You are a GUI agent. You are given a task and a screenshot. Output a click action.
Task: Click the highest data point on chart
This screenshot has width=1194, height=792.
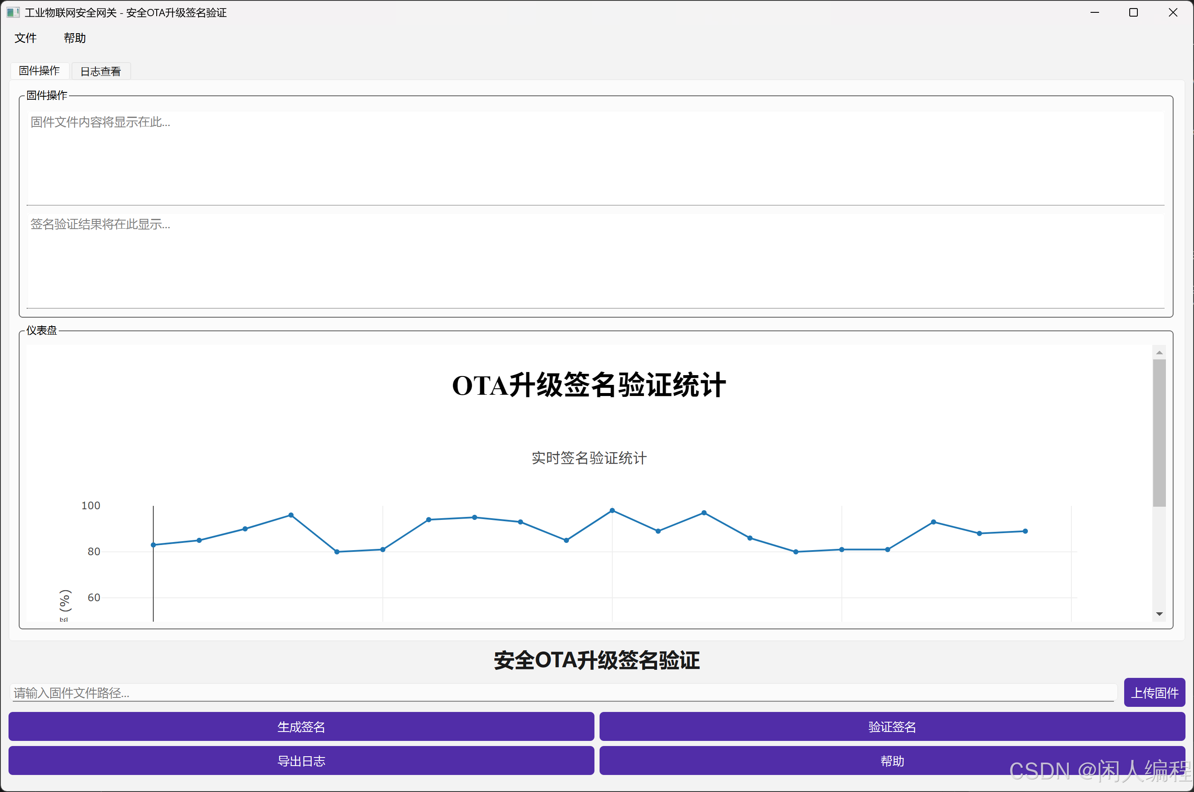612,511
